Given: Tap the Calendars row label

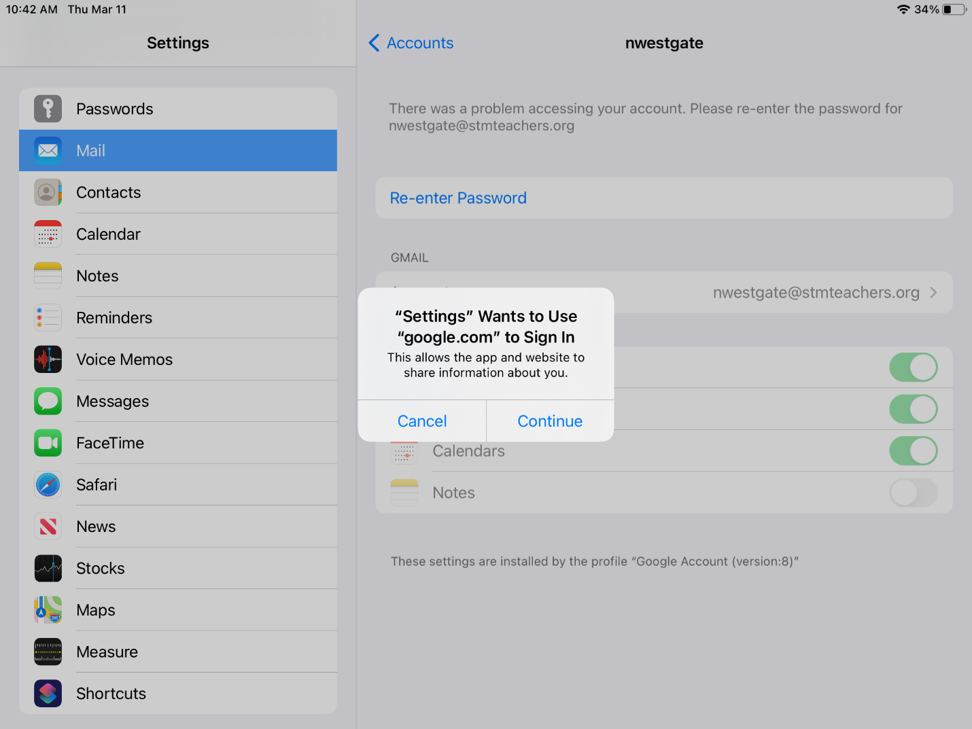Looking at the screenshot, I should (469, 451).
